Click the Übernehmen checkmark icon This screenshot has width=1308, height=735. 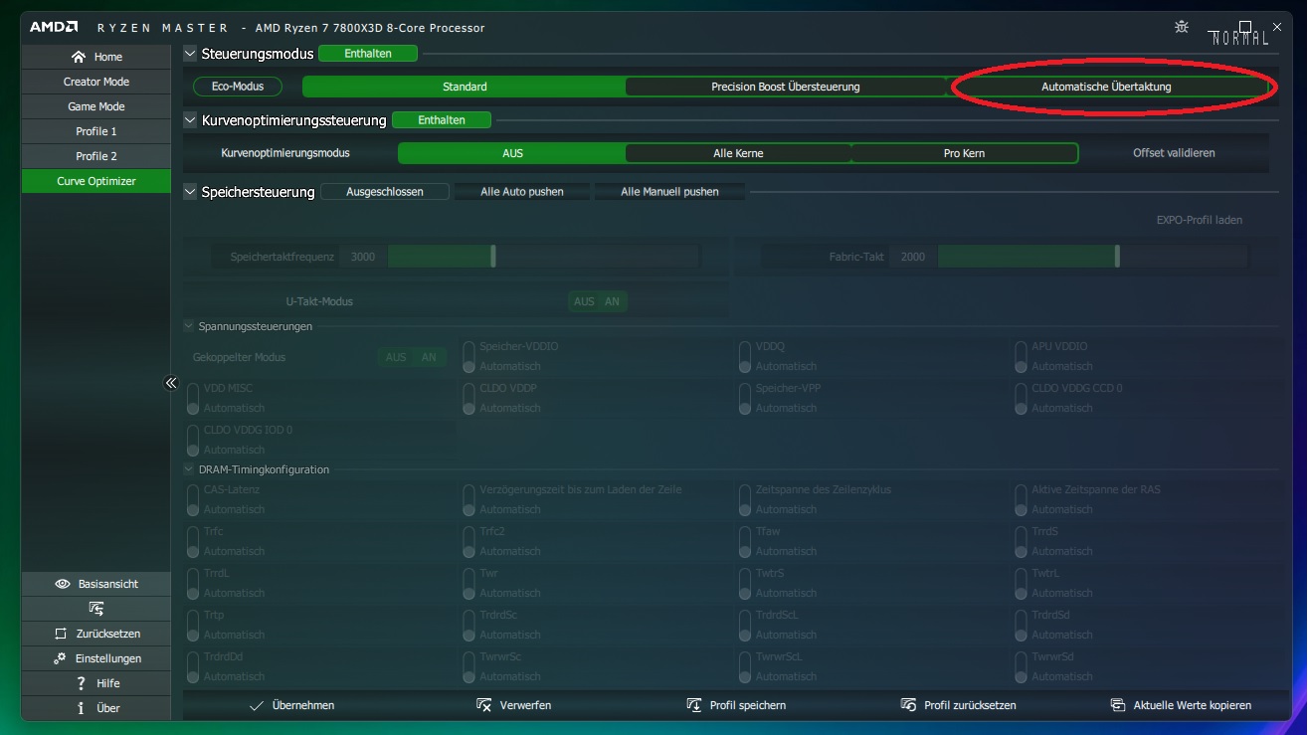pos(257,705)
